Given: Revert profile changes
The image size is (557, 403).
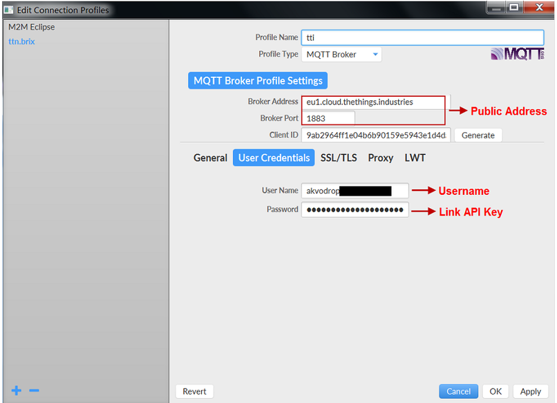Looking at the screenshot, I should click(194, 391).
